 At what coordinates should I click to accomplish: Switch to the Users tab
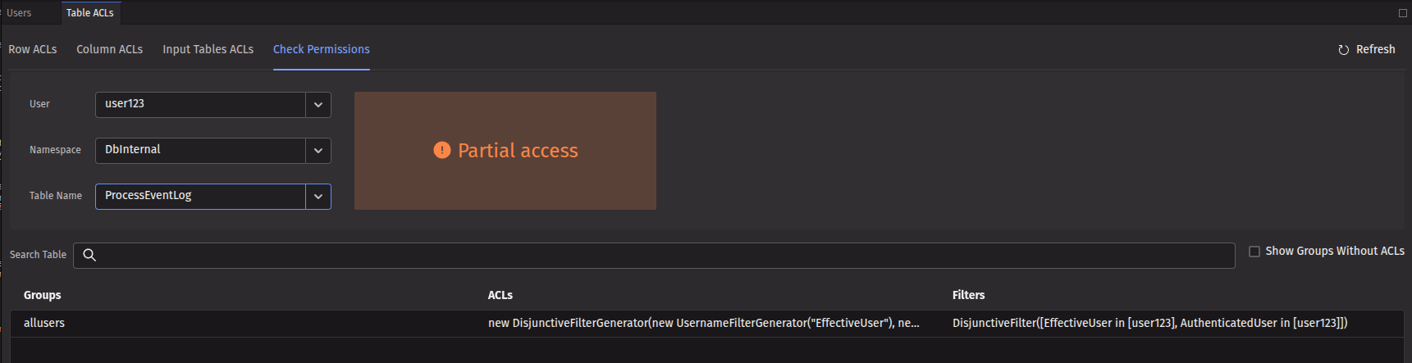(x=19, y=13)
